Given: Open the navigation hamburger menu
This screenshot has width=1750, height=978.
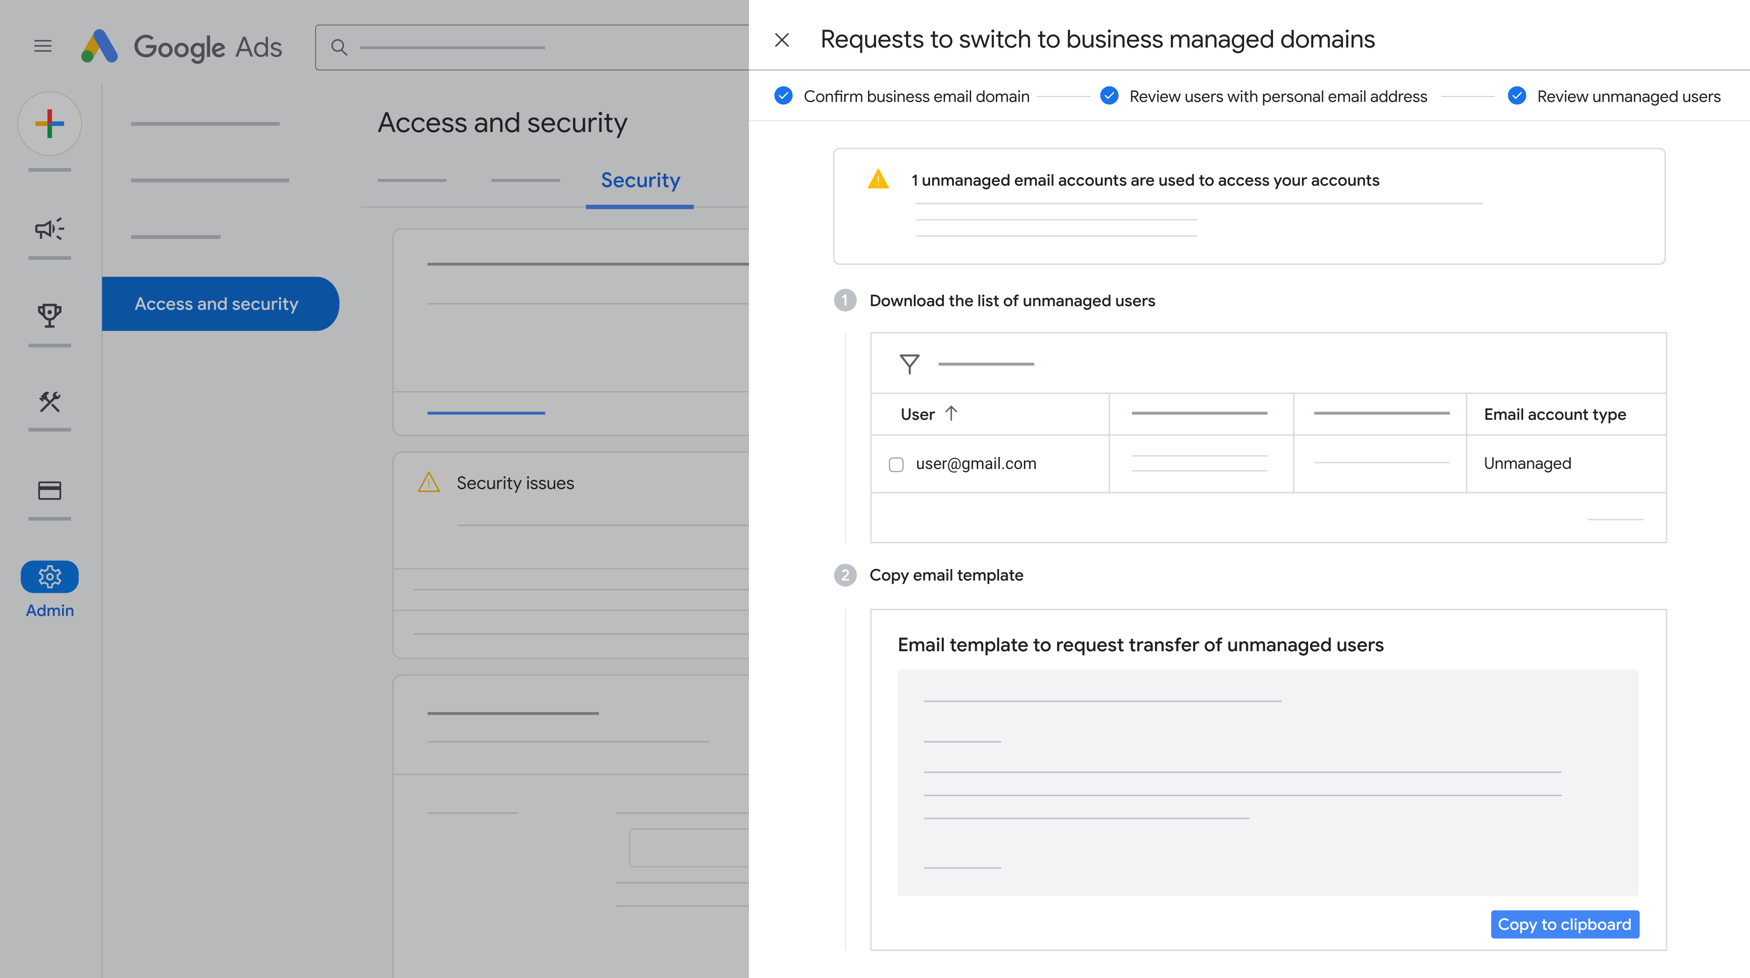Looking at the screenshot, I should [x=43, y=46].
